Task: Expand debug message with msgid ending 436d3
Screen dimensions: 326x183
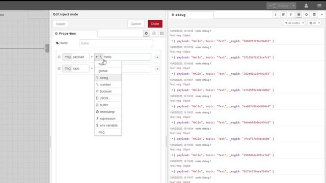Action: pos(172,123)
